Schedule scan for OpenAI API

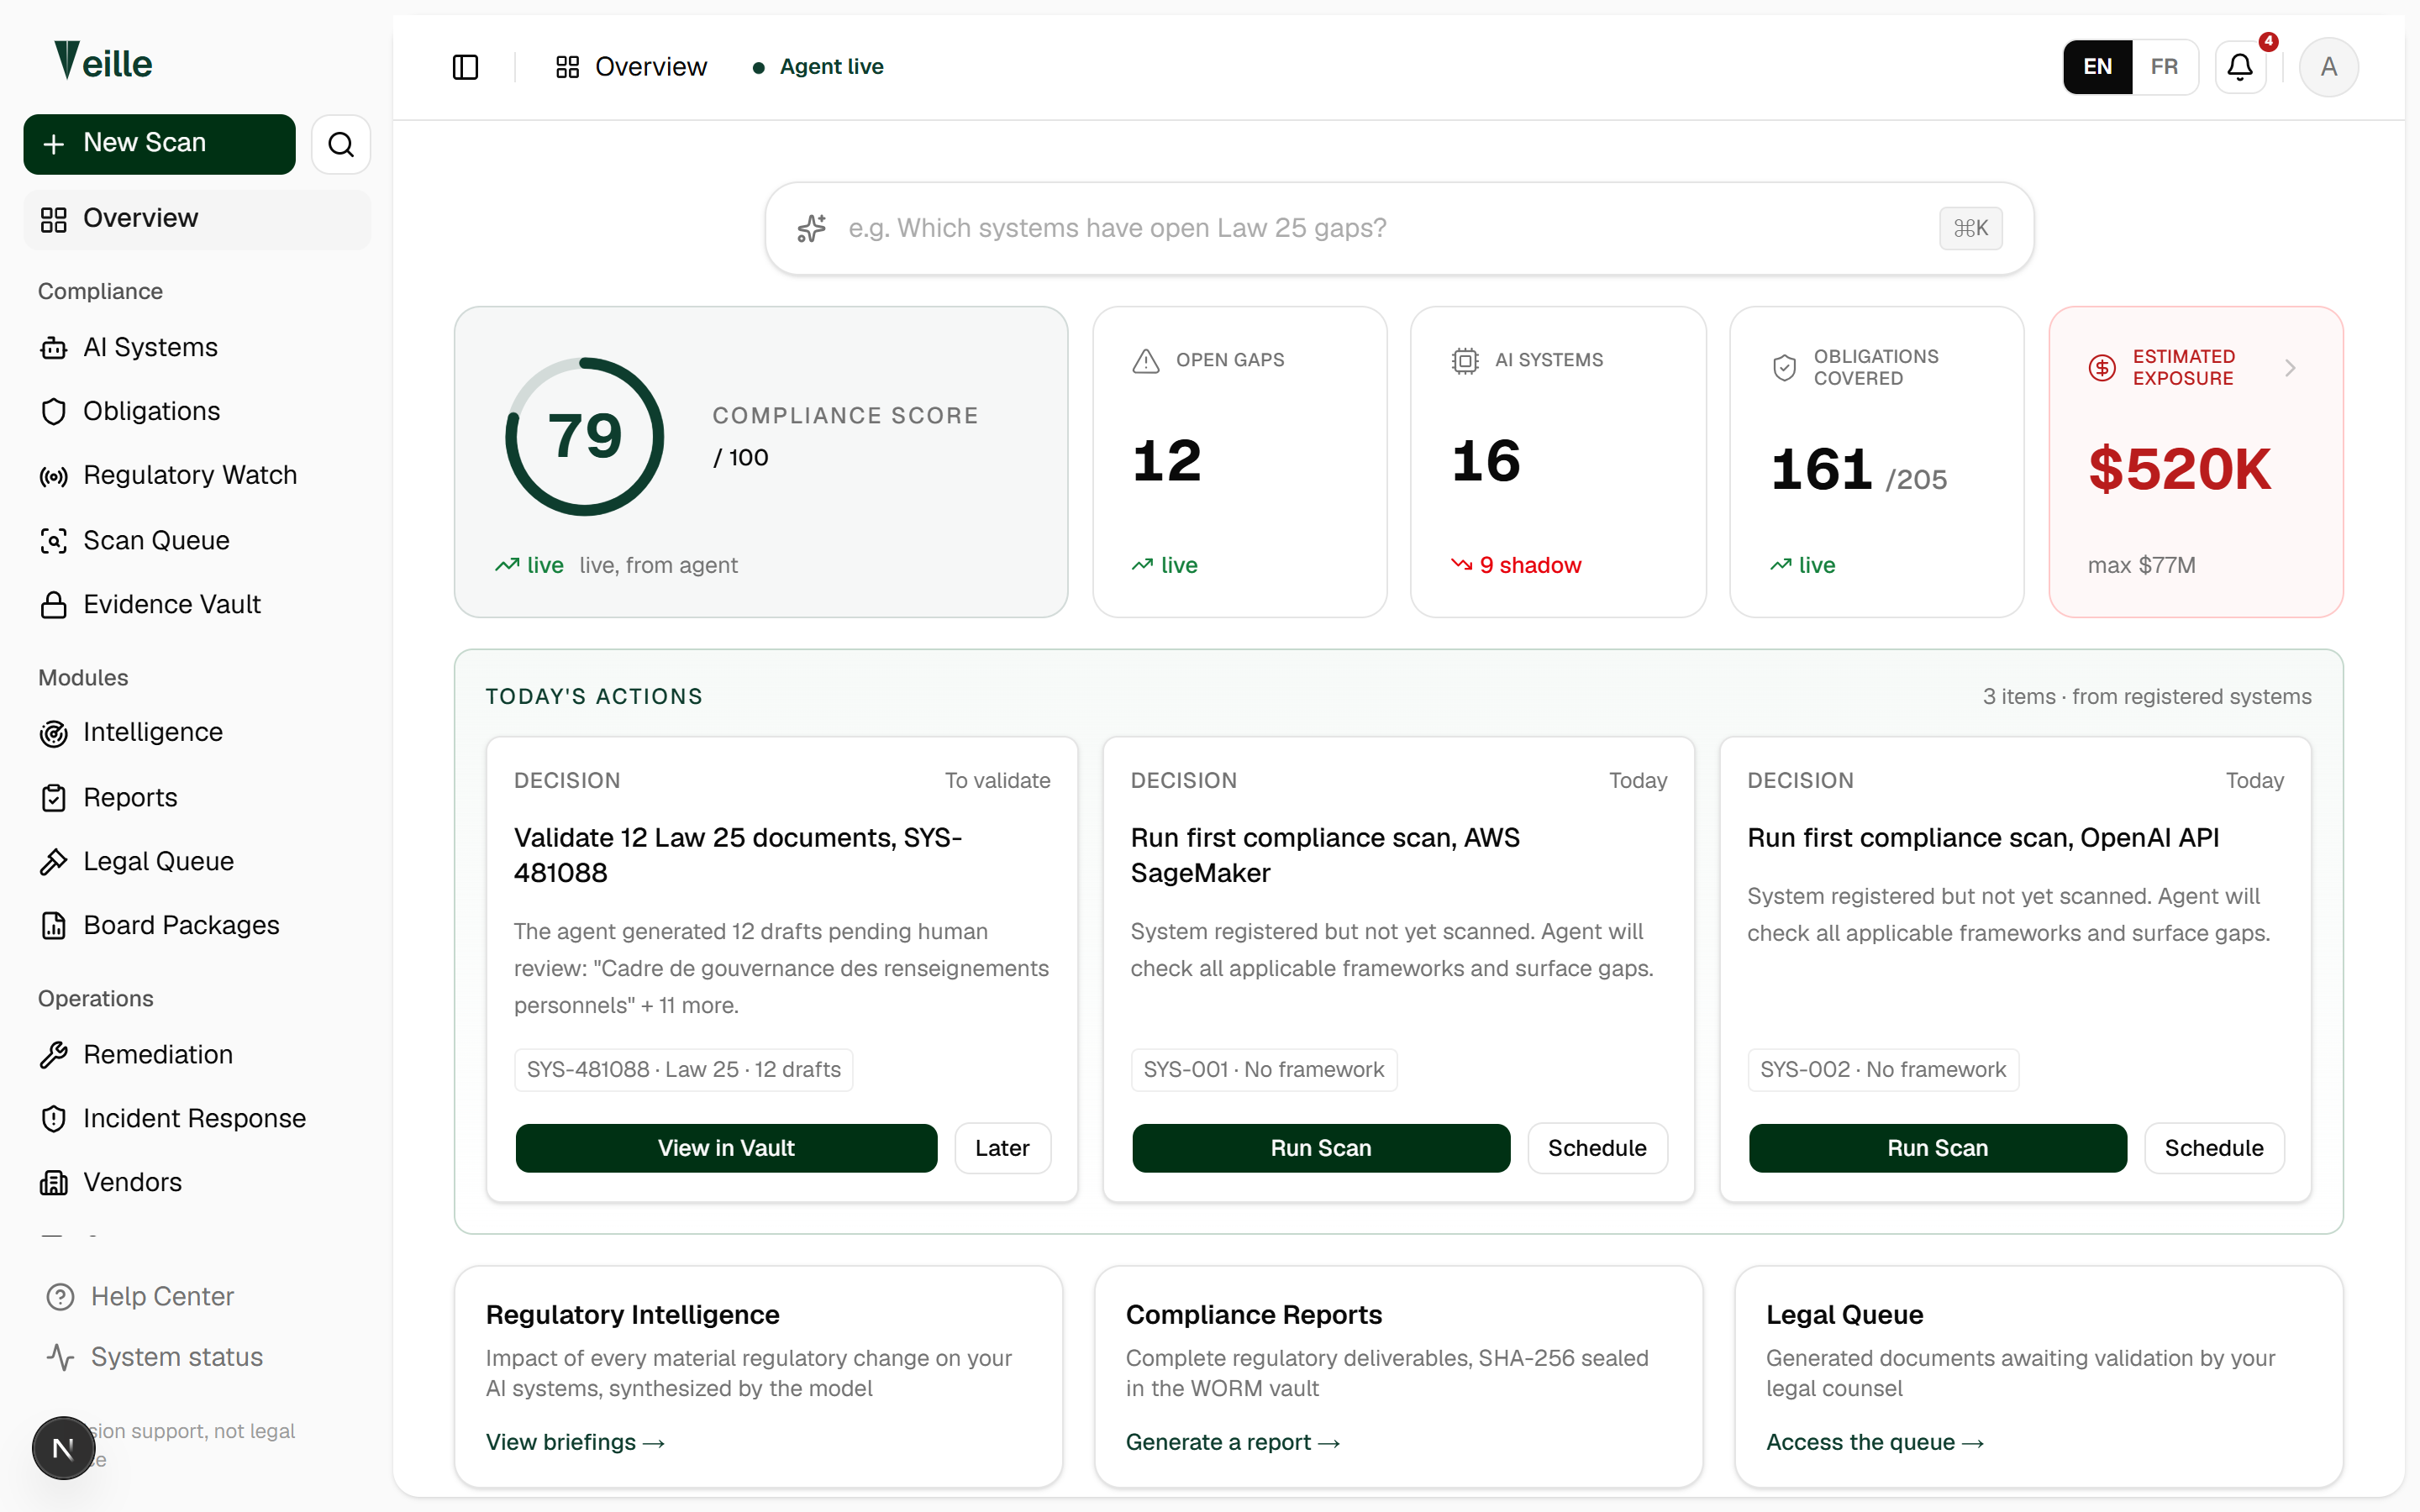[2214, 1148]
